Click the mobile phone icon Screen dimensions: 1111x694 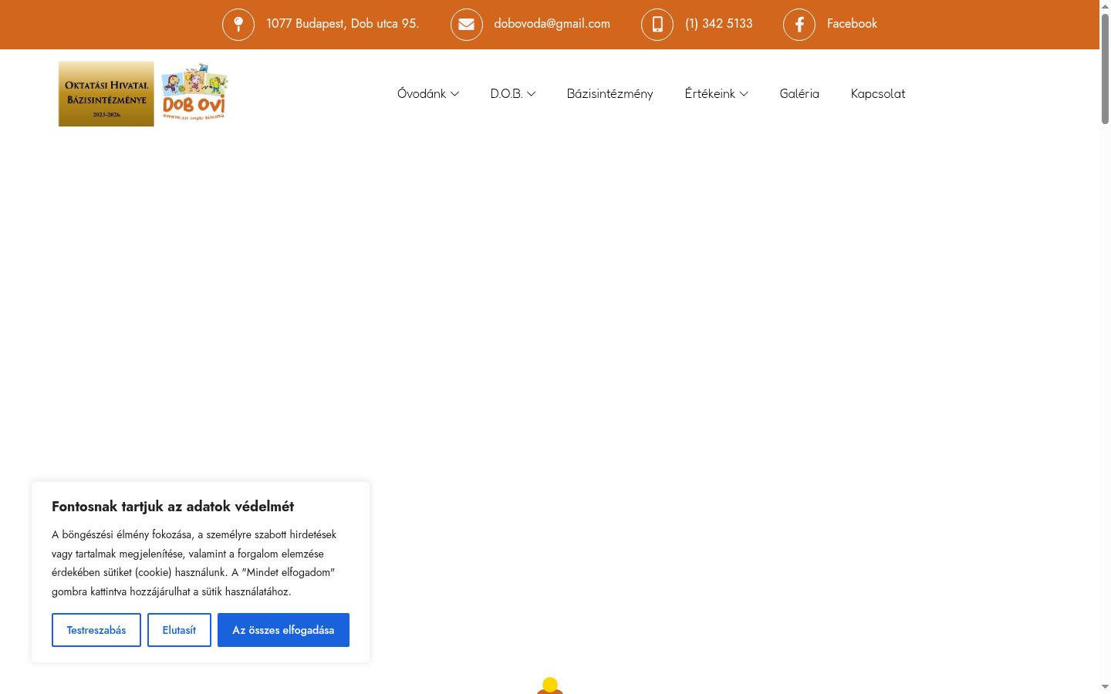click(657, 24)
